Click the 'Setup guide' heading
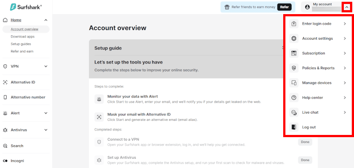Image resolution: width=354 pixels, height=168 pixels. tap(108, 48)
